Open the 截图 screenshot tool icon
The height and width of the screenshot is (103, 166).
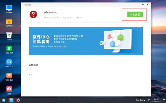(9, 90)
